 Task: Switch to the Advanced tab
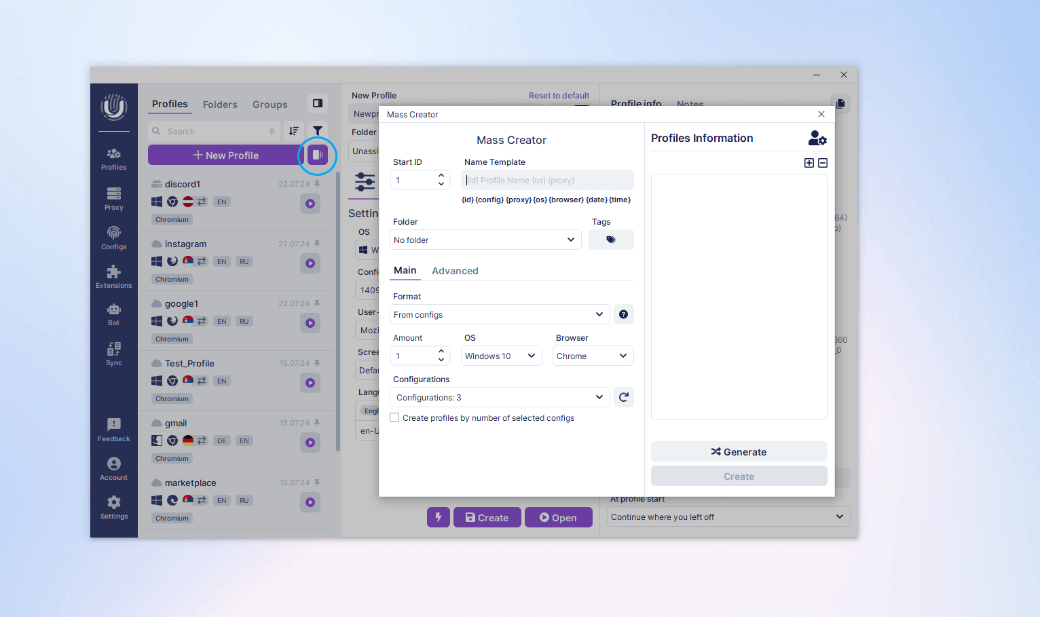click(455, 271)
